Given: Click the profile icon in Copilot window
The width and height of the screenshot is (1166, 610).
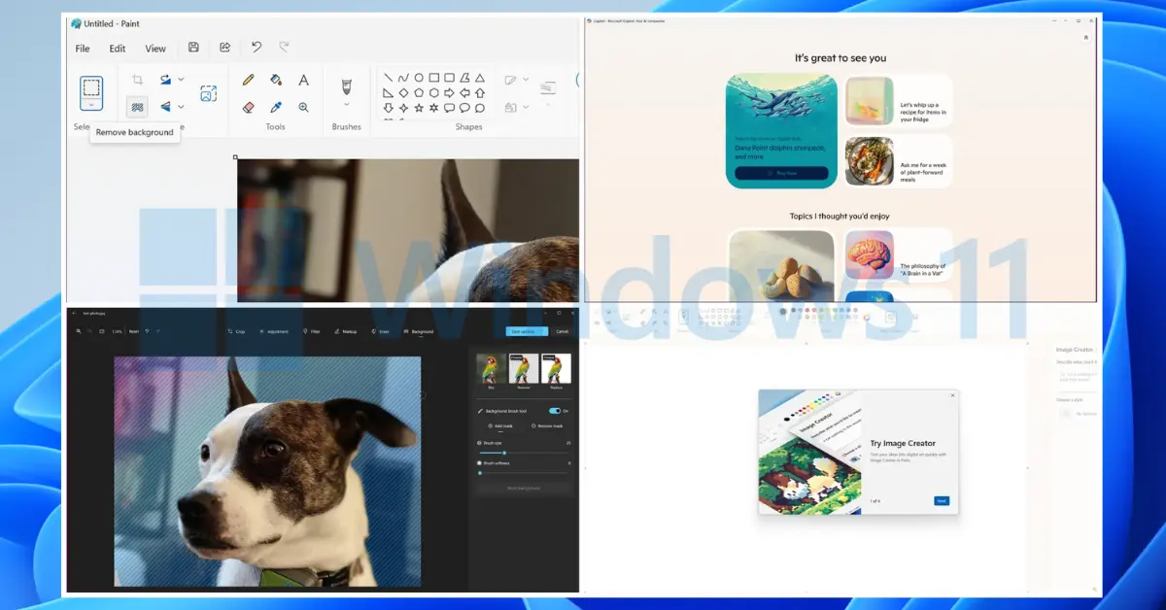Looking at the screenshot, I should click(1085, 38).
